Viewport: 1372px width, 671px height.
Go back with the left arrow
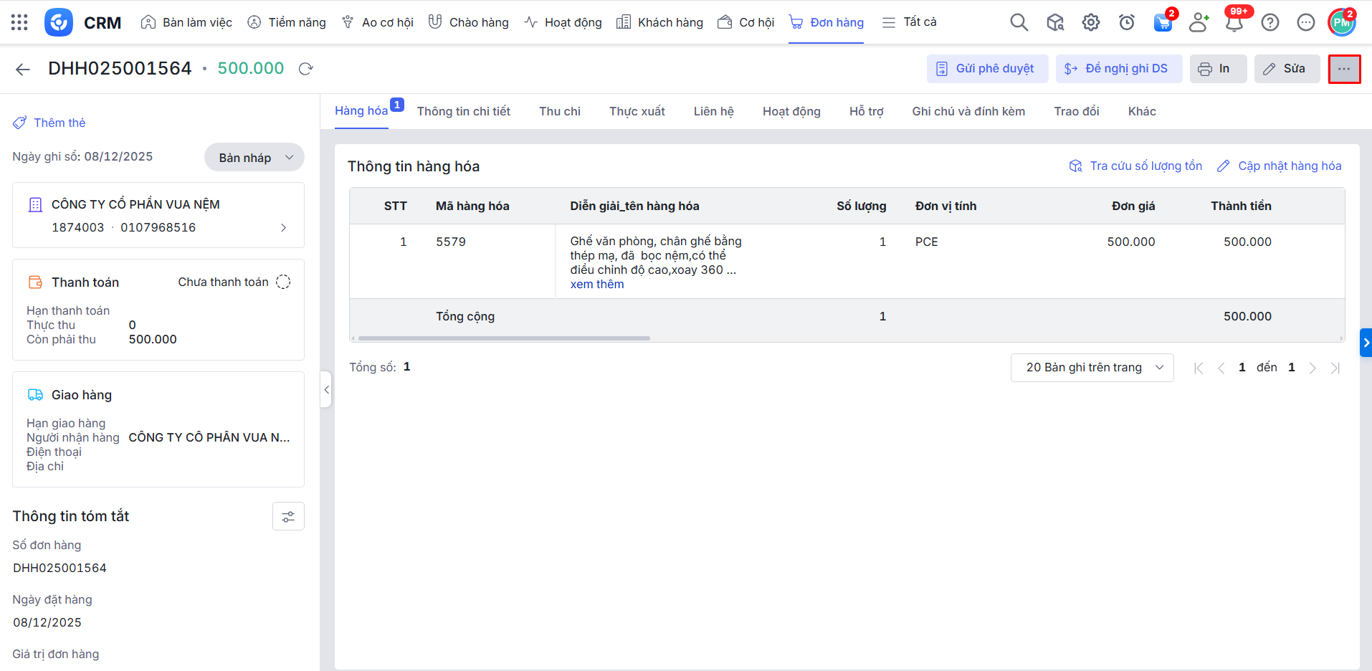23,69
